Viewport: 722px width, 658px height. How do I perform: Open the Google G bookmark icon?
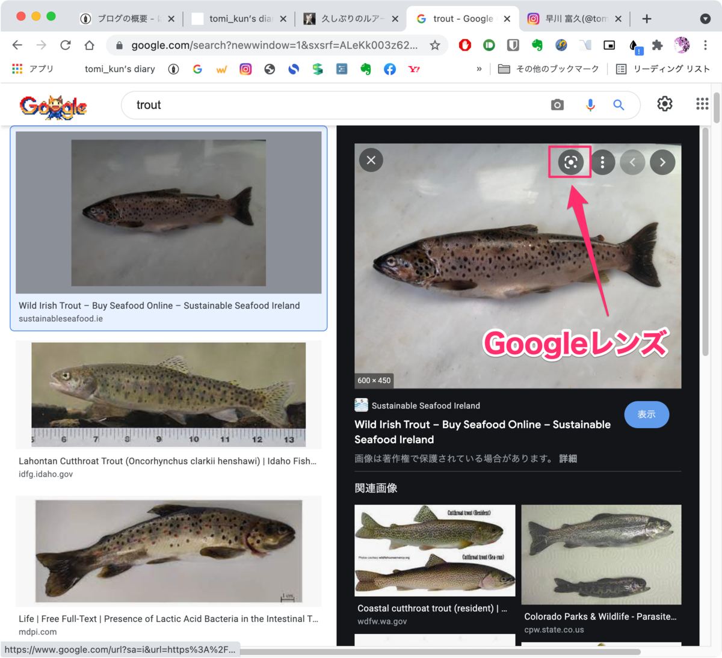click(x=197, y=69)
